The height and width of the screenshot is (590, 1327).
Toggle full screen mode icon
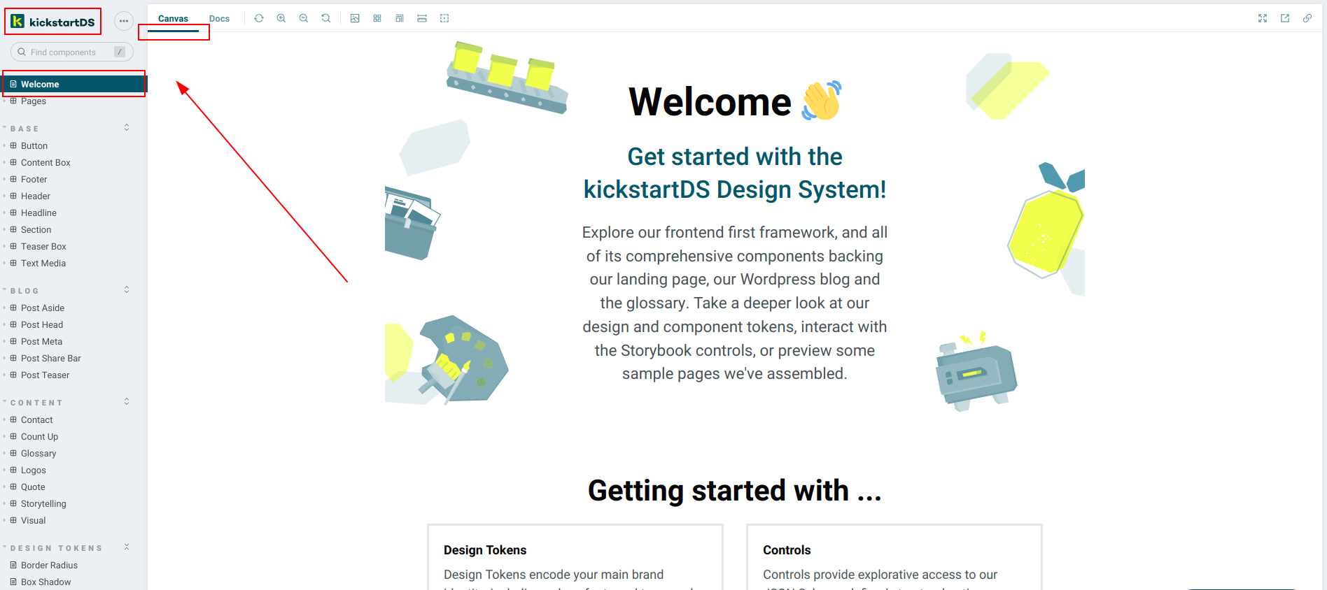pyautogui.click(x=1263, y=18)
